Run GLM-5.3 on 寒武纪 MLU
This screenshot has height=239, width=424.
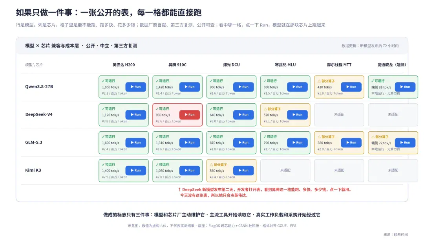[x=297, y=143]
